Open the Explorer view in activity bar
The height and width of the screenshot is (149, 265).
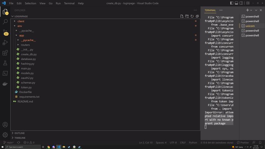tap(5, 12)
